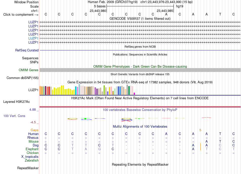
Task: Click the 23,443,985 coordinate label
Action: (165, 11)
